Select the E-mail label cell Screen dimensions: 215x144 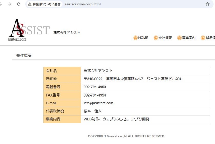tap(62, 103)
